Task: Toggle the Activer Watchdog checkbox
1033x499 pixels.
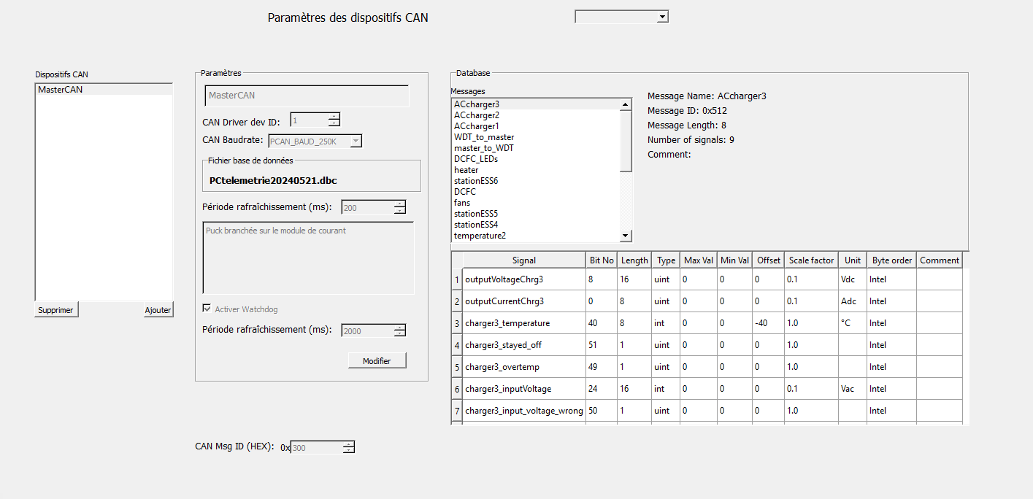Action: click(x=207, y=309)
